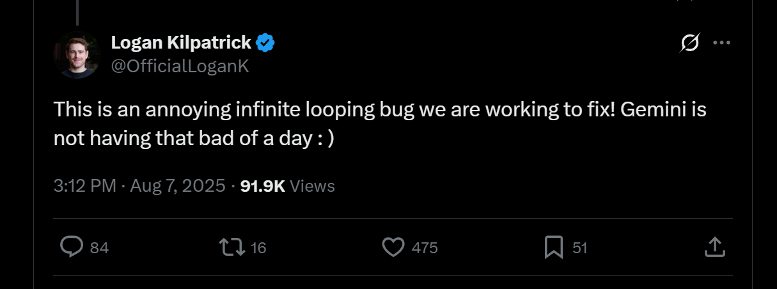The width and height of the screenshot is (777, 289).
Task: Click the 475 likes count
Action: point(425,247)
